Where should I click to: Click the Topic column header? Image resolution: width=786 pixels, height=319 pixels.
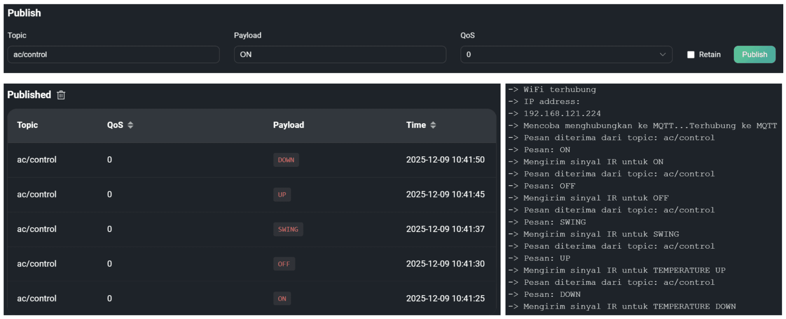pyautogui.click(x=27, y=125)
